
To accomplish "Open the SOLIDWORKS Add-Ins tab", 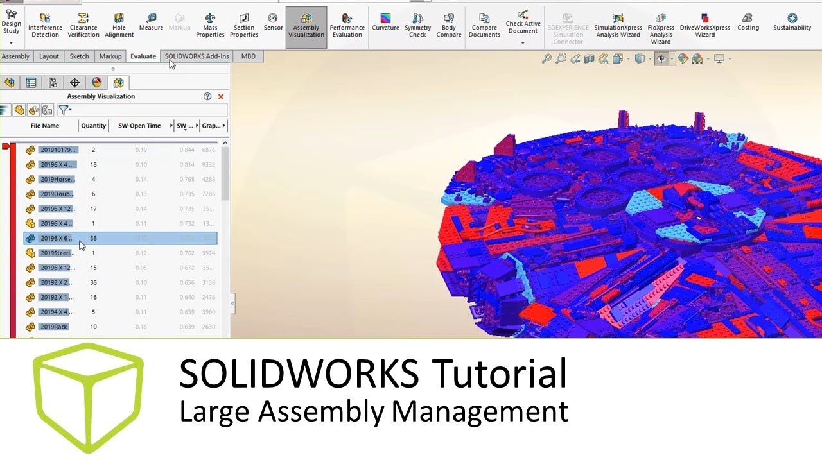I will [197, 56].
